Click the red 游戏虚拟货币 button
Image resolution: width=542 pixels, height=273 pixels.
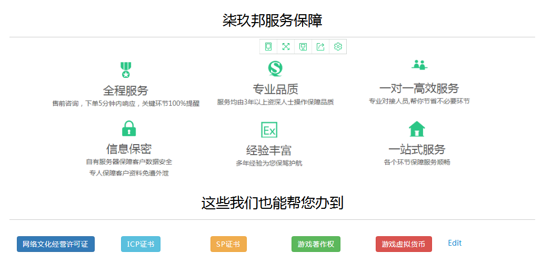404,244
